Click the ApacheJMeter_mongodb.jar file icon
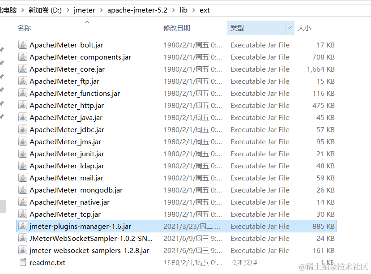 click(23, 189)
